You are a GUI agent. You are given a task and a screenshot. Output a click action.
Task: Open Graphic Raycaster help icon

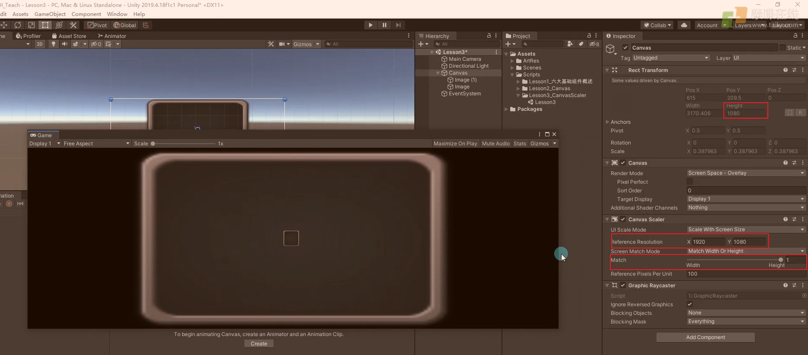pos(785,285)
